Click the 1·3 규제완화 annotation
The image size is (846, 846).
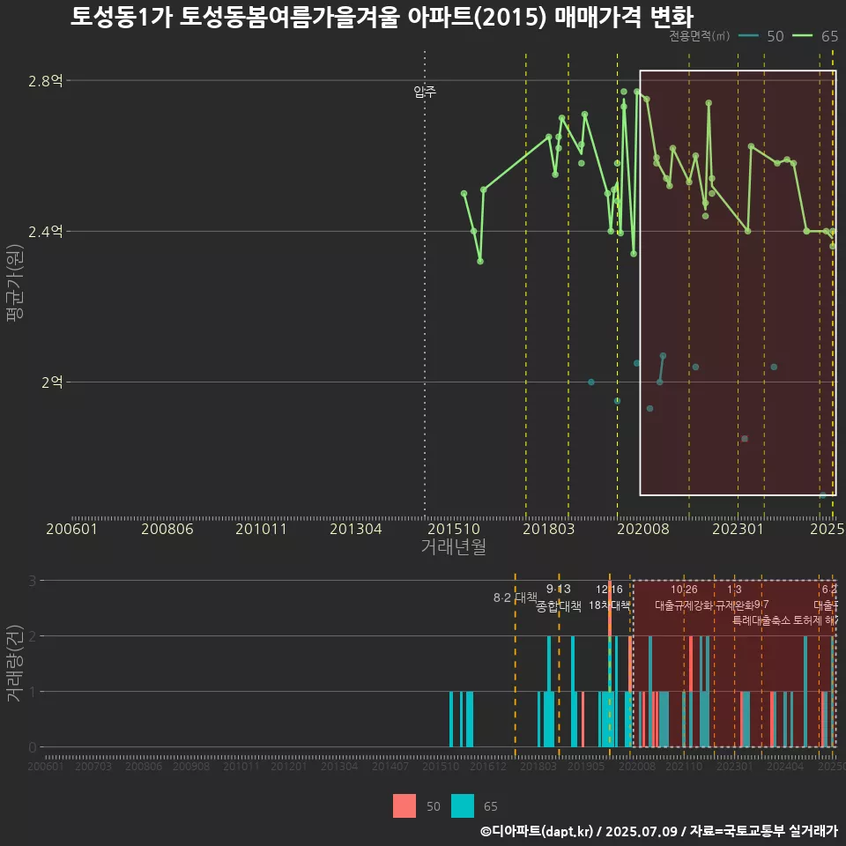click(x=734, y=597)
